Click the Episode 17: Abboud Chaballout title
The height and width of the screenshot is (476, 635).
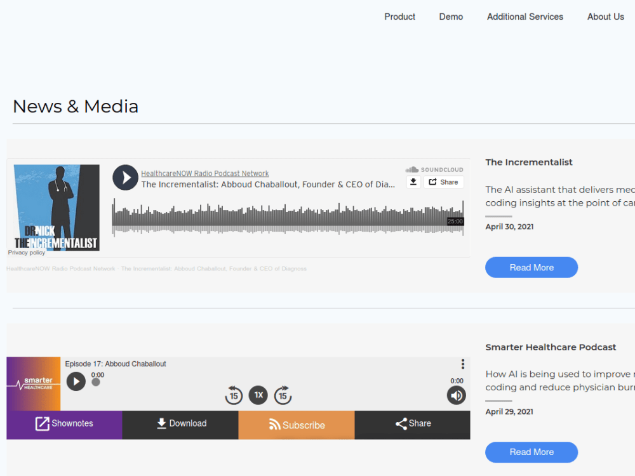[x=116, y=364]
